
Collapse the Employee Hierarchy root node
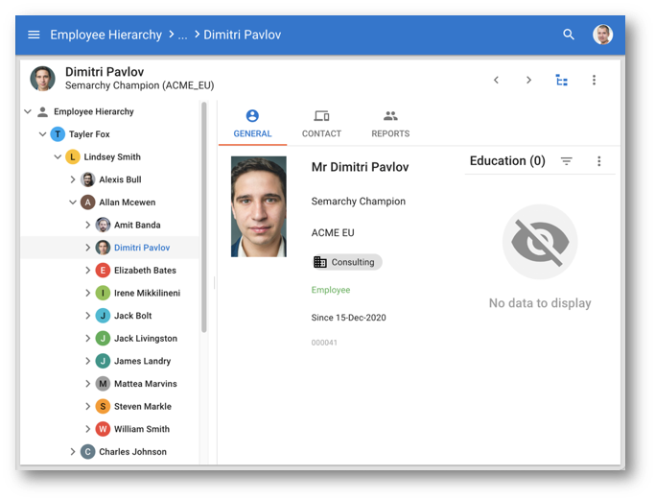coord(28,111)
